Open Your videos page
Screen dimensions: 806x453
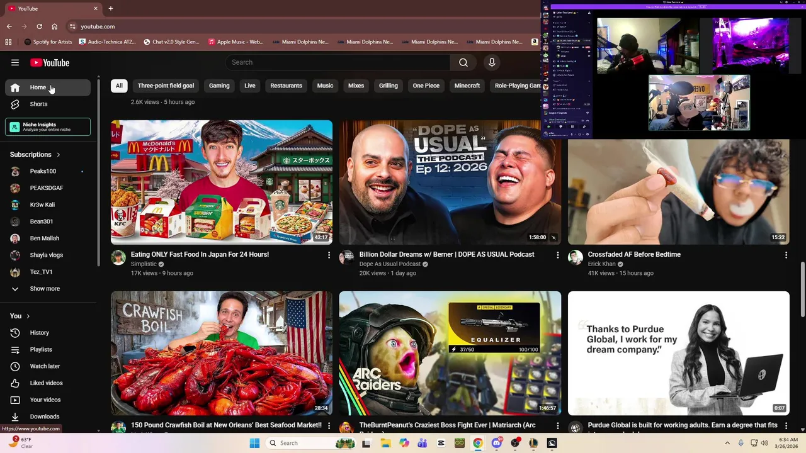[48, 400]
